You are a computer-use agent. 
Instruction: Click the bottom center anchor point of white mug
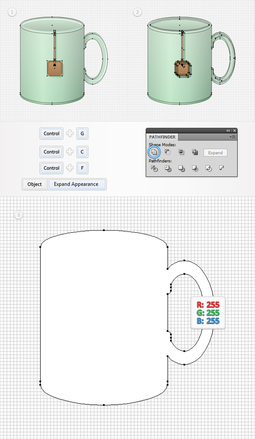pyautogui.click(x=104, y=405)
